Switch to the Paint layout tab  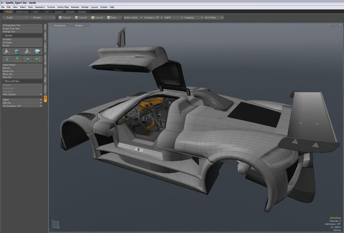pos(35,12)
